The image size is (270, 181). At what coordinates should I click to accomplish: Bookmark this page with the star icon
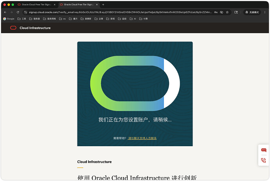[x=227, y=12]
